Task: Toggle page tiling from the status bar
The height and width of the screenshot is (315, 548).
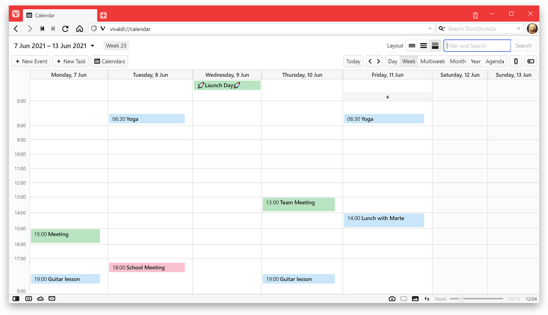Action: coord(29,299)
